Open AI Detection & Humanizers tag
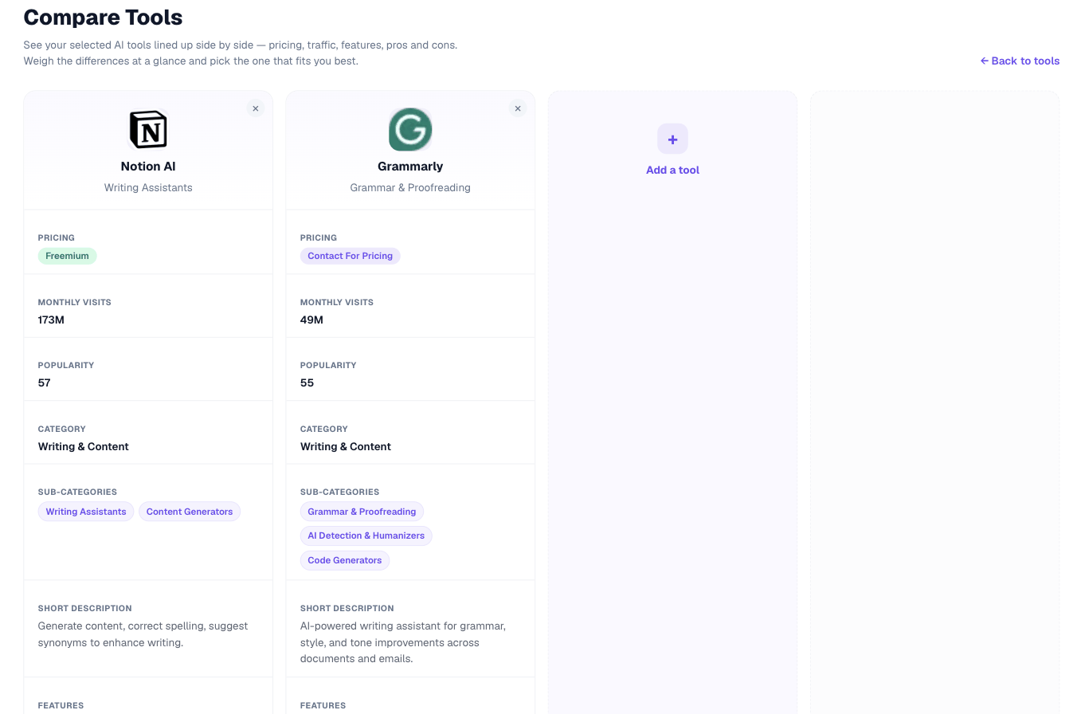 (x=366, y=535)
